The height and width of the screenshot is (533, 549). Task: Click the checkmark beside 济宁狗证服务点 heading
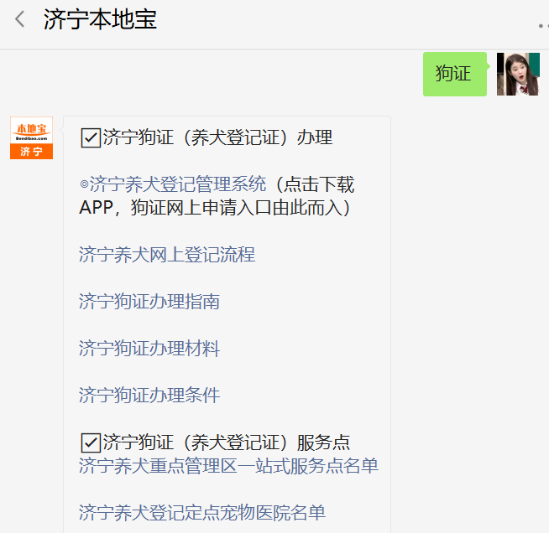coord(91,442)
